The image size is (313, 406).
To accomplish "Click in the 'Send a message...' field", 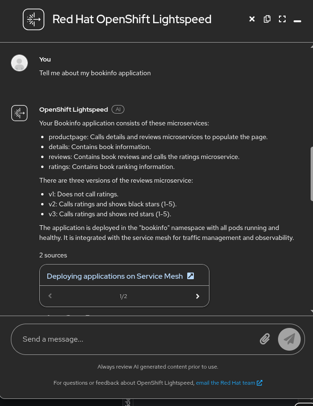I will (x=137, y=339).
